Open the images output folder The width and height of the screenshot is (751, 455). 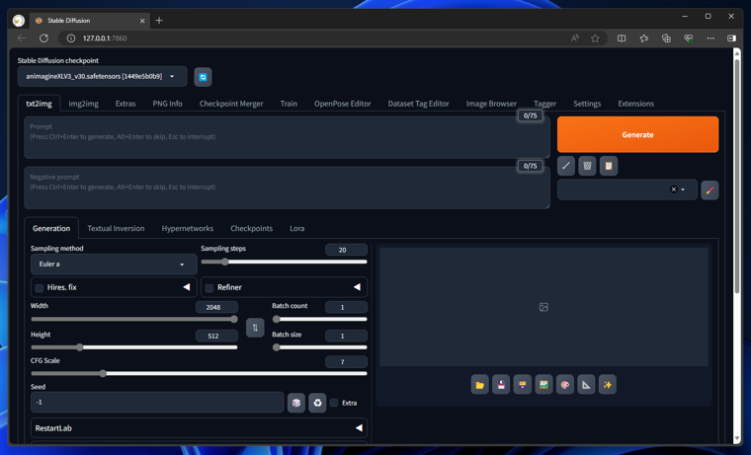tap(479, 385)
